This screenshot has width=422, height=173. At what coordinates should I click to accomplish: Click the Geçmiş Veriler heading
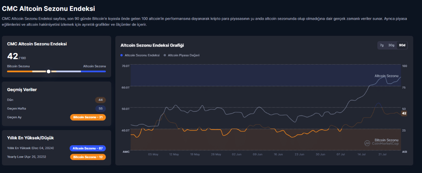click(22, 90)
